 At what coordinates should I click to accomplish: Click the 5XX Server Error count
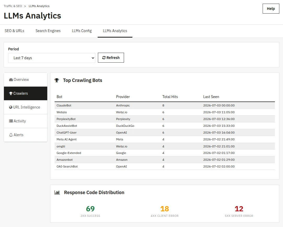click(x=239, y=209)
